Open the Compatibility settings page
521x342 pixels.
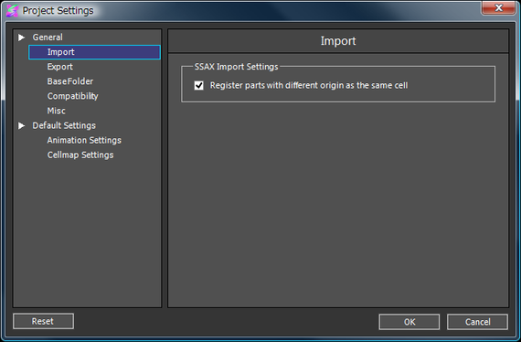point(73,96)
